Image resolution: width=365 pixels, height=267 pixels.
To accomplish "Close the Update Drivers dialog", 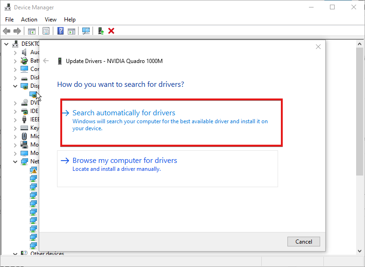I will [x=318, y=47].
